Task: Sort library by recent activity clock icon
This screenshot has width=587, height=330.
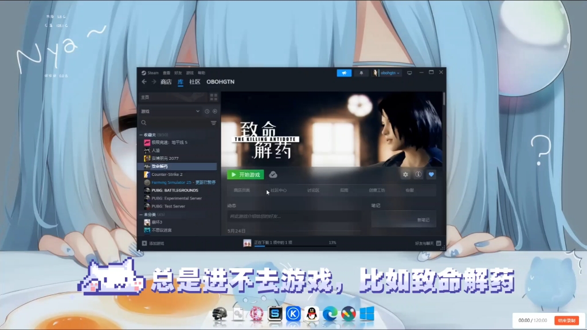Action: pos(207,111)
